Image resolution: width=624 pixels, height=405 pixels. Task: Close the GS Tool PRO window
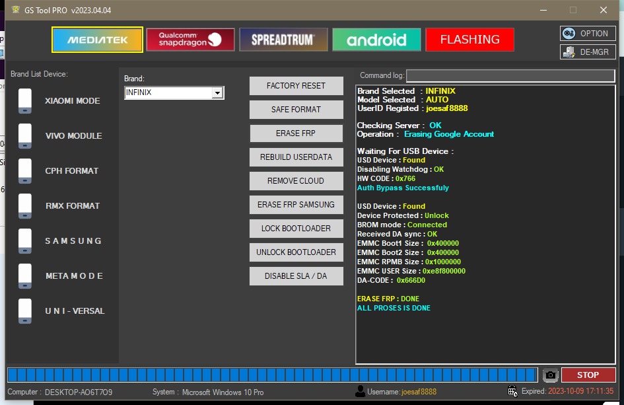(x=604, y=10)
